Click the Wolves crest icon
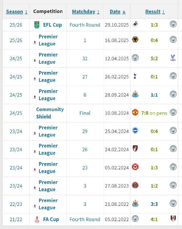The width and height of the screenshot is (182, 229). [135, 40]
